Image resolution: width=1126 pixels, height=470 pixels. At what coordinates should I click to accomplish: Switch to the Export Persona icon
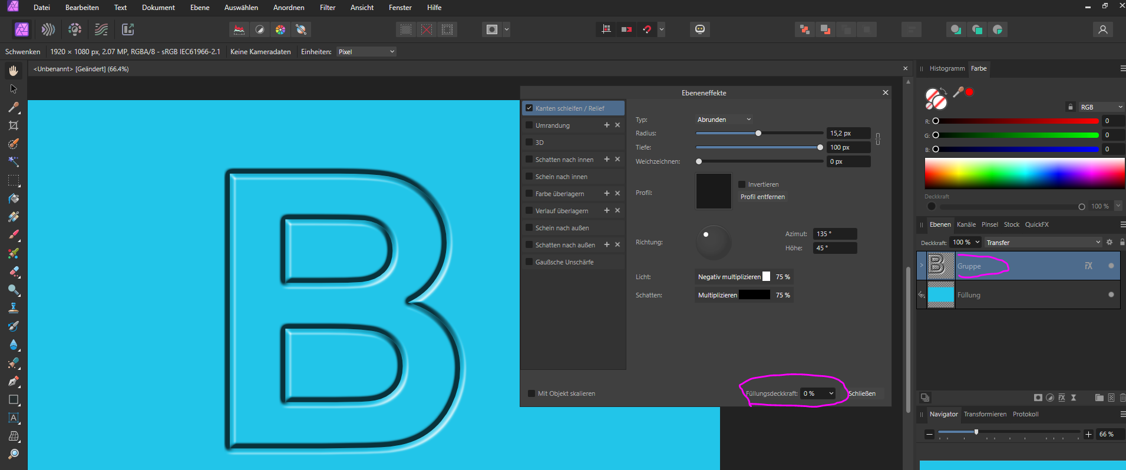(128, 29)
